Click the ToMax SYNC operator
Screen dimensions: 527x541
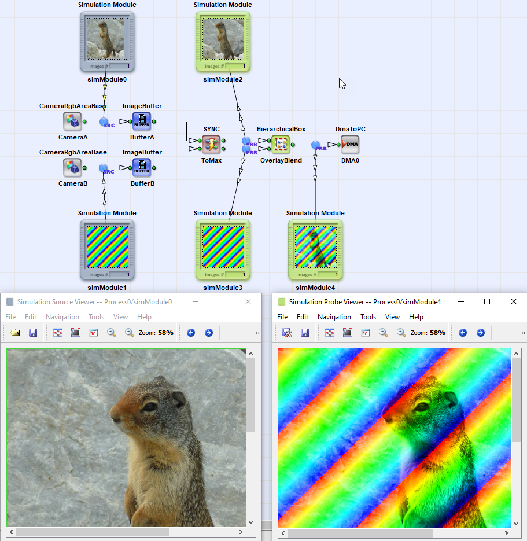point(211,145)
